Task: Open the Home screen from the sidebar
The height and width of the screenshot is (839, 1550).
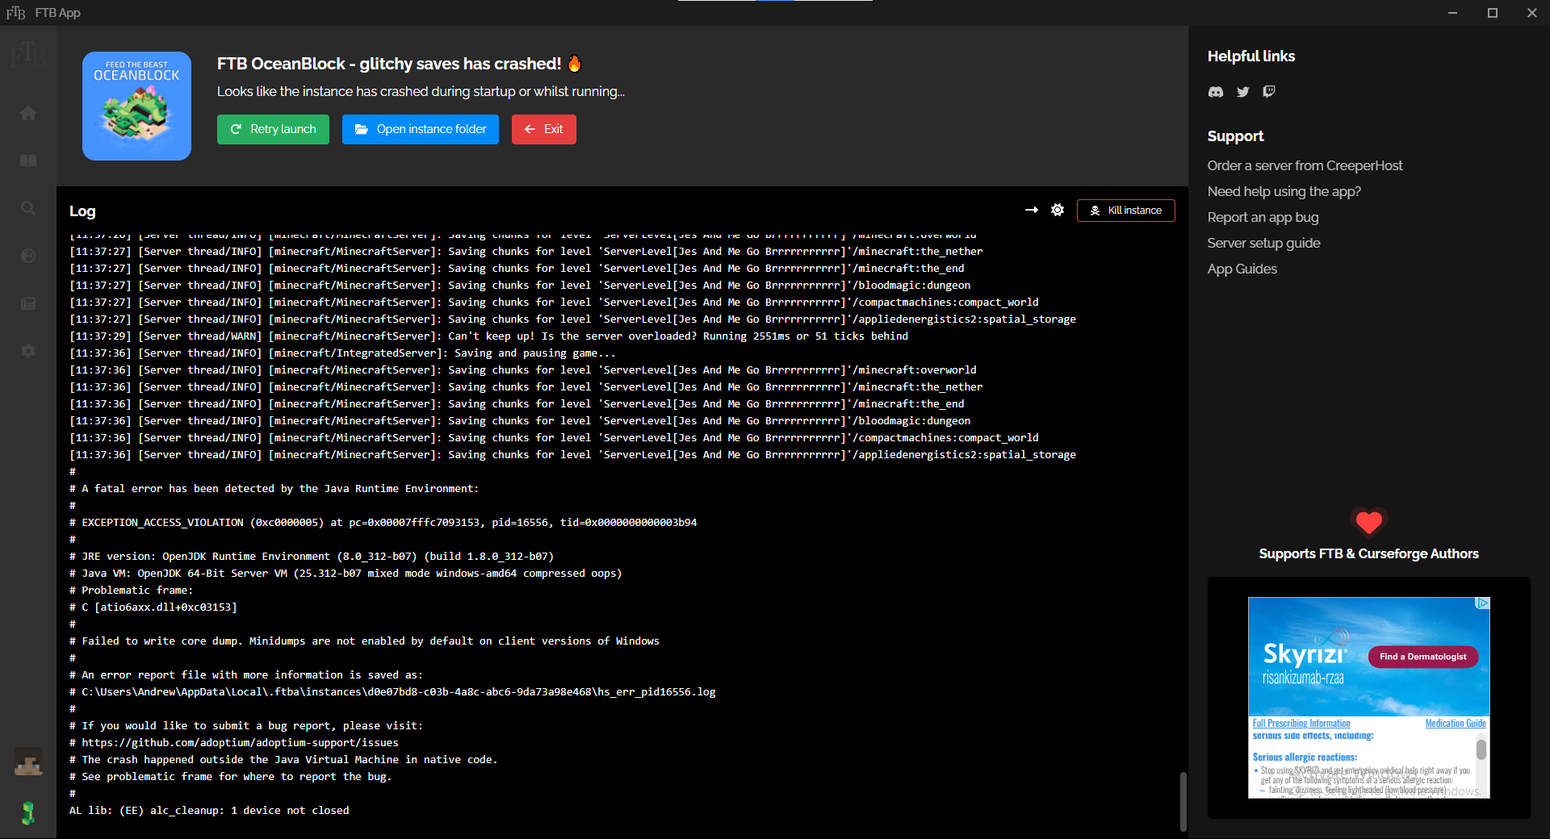Action: (x=28, y=113)
